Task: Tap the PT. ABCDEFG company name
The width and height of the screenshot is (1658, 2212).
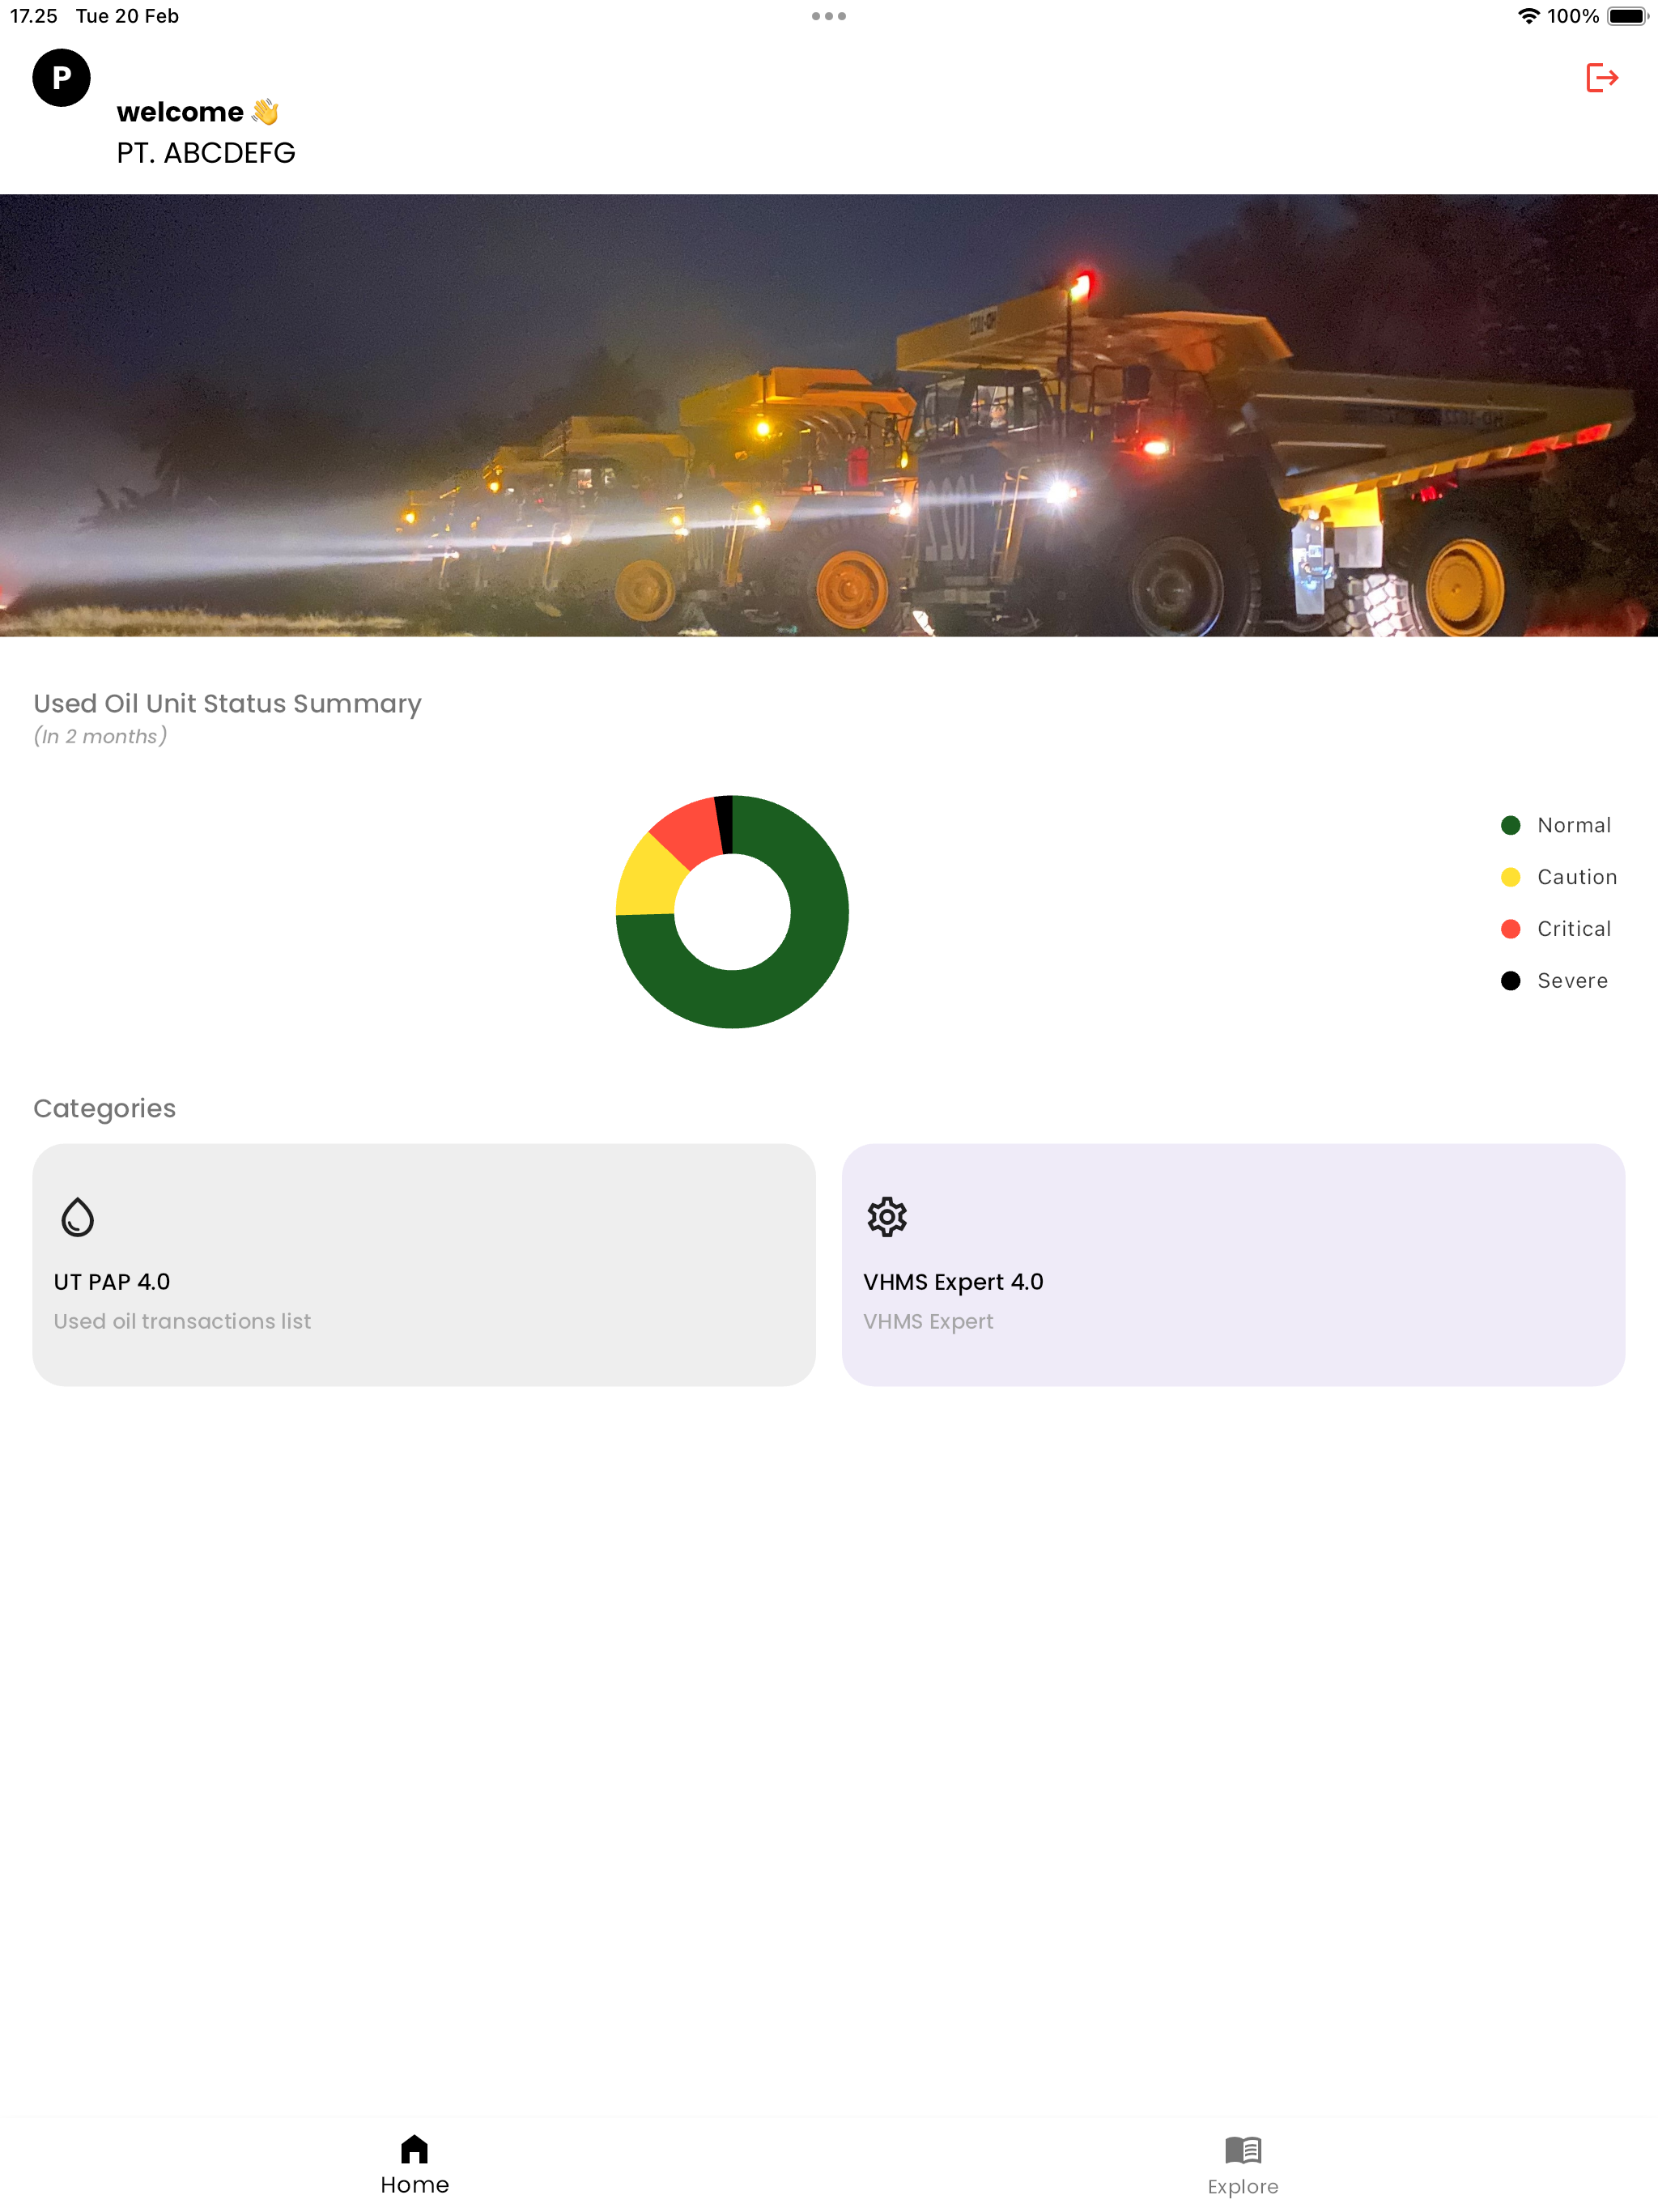Action: tap(206, 153)
